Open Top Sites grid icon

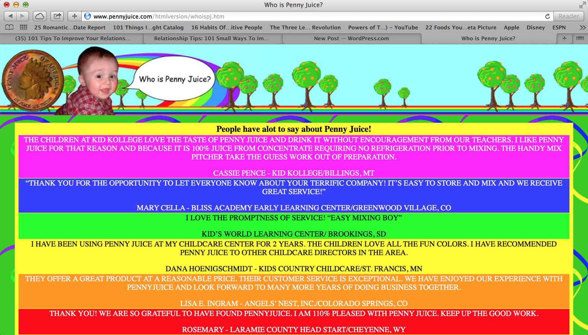23,28
